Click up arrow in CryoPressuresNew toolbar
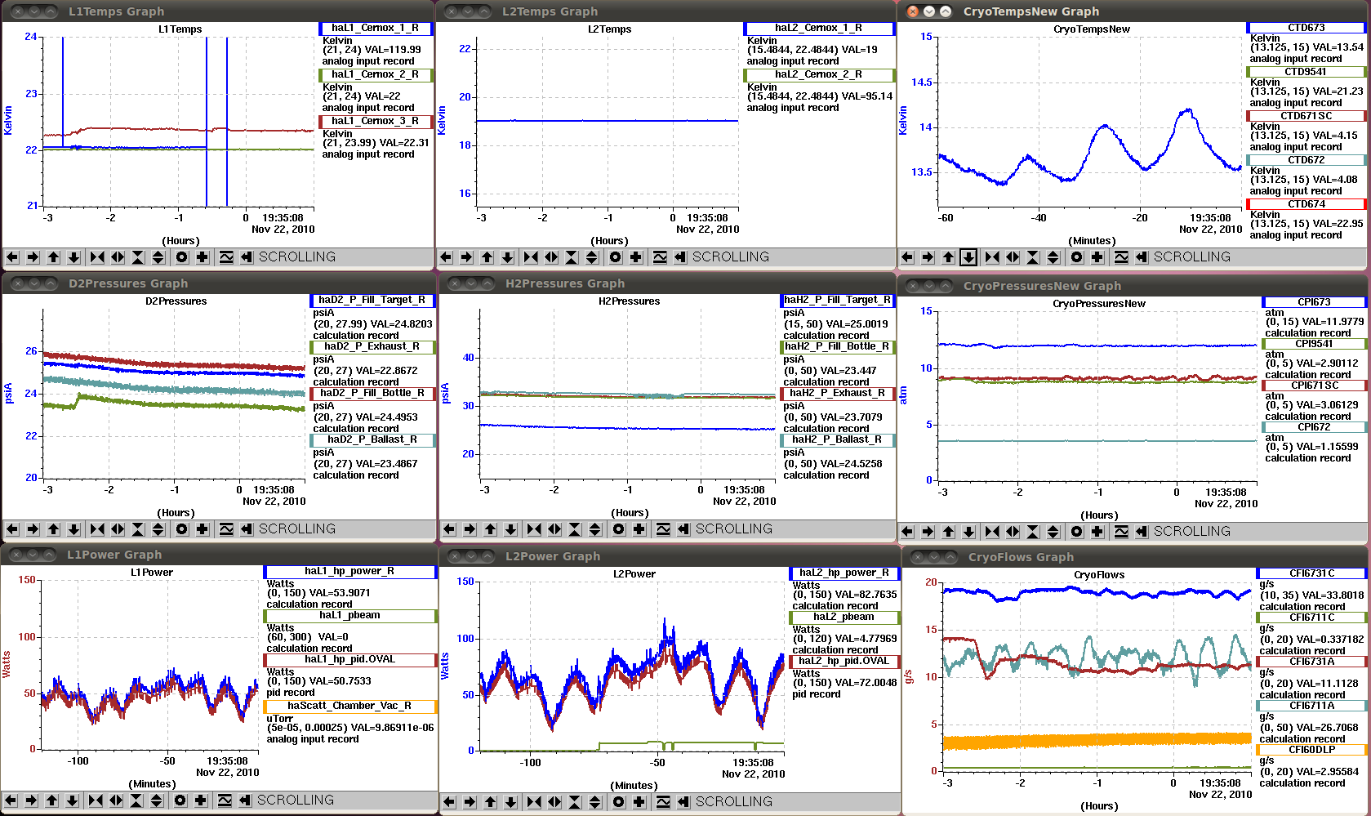The width and height of the screenshot is (1371, 816). 948,532
